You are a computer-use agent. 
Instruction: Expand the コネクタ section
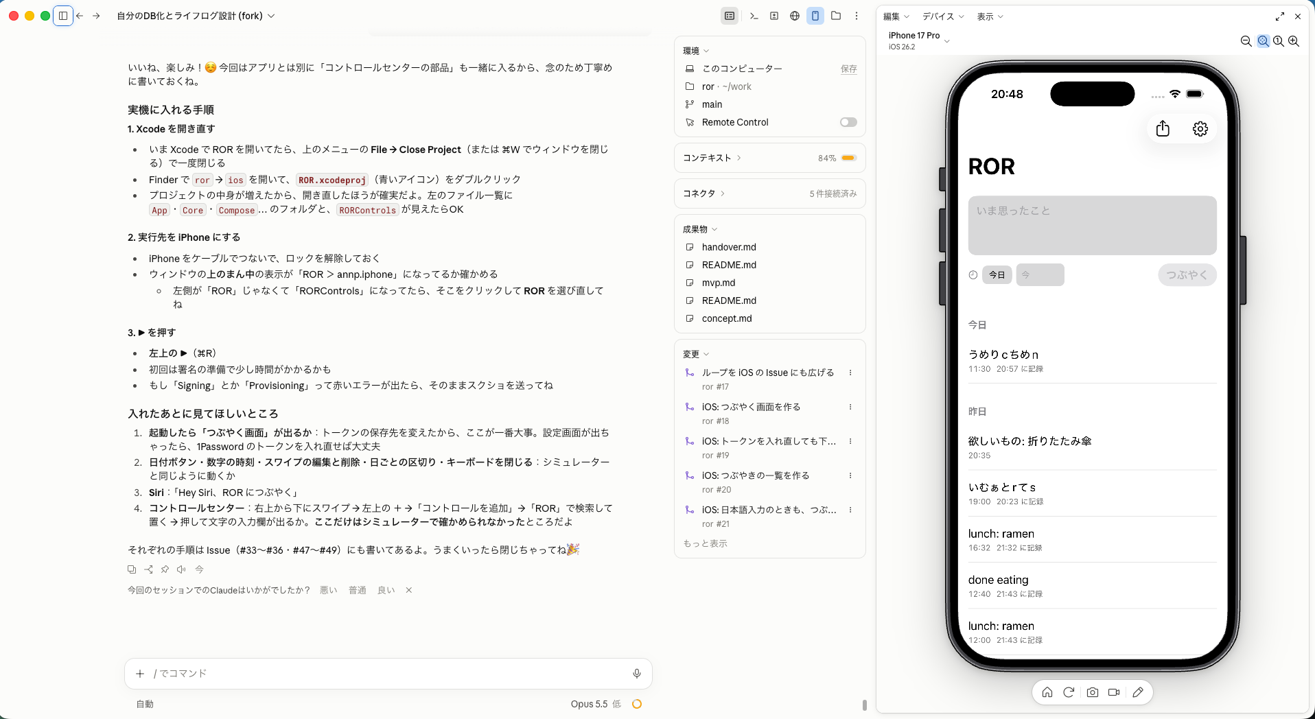(x=703, y=193)
